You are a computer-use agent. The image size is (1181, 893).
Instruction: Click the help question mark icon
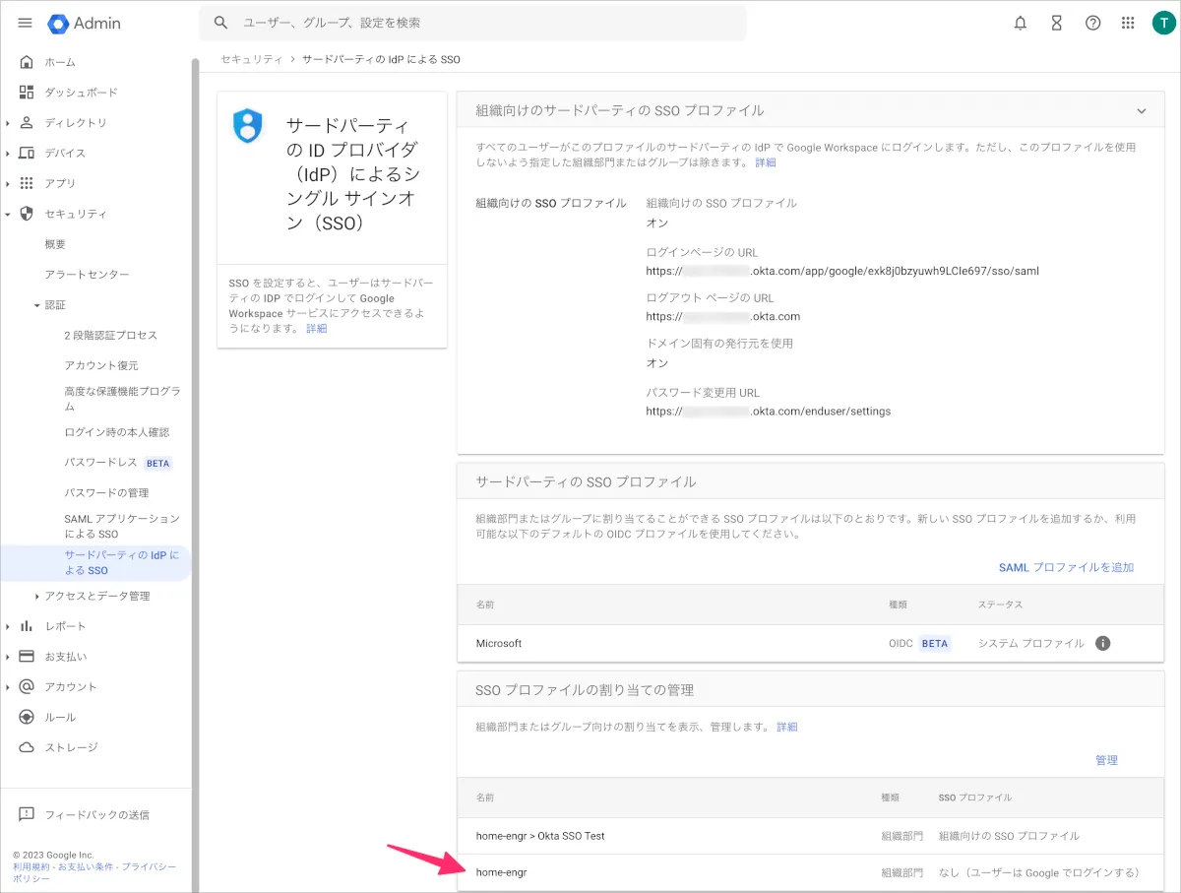pyautogui.click(x=1092, y=23)
